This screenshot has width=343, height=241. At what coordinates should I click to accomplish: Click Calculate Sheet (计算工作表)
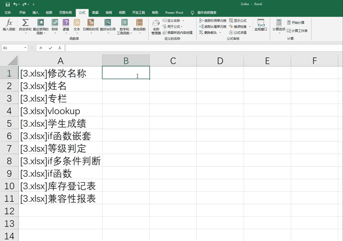pos(297,31)
